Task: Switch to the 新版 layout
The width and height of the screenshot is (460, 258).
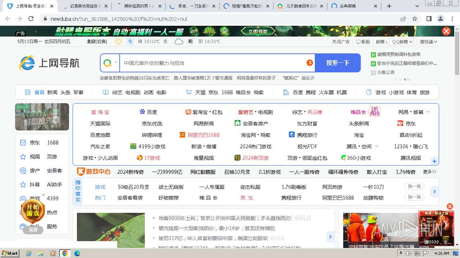Action: [363, 42]
